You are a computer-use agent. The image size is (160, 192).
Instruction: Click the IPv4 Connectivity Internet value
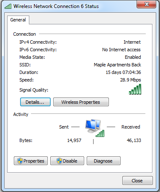click(132, 42)
